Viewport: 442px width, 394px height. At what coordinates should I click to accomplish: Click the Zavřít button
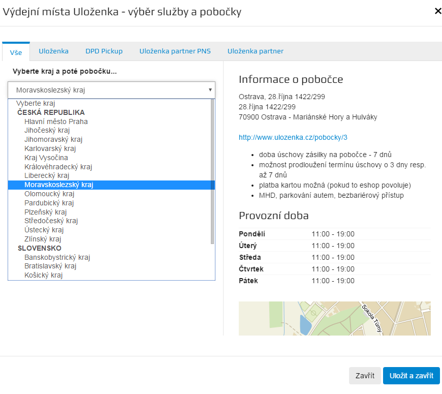(x=365, y=376)
